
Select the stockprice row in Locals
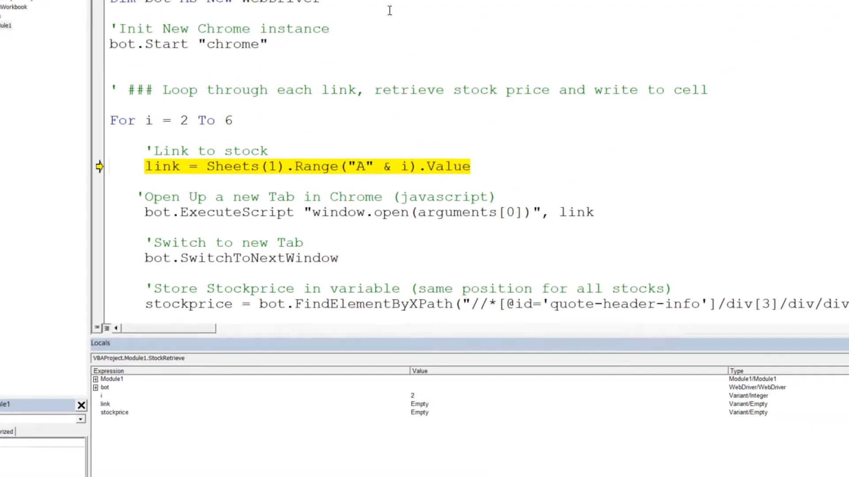[114, 412]
